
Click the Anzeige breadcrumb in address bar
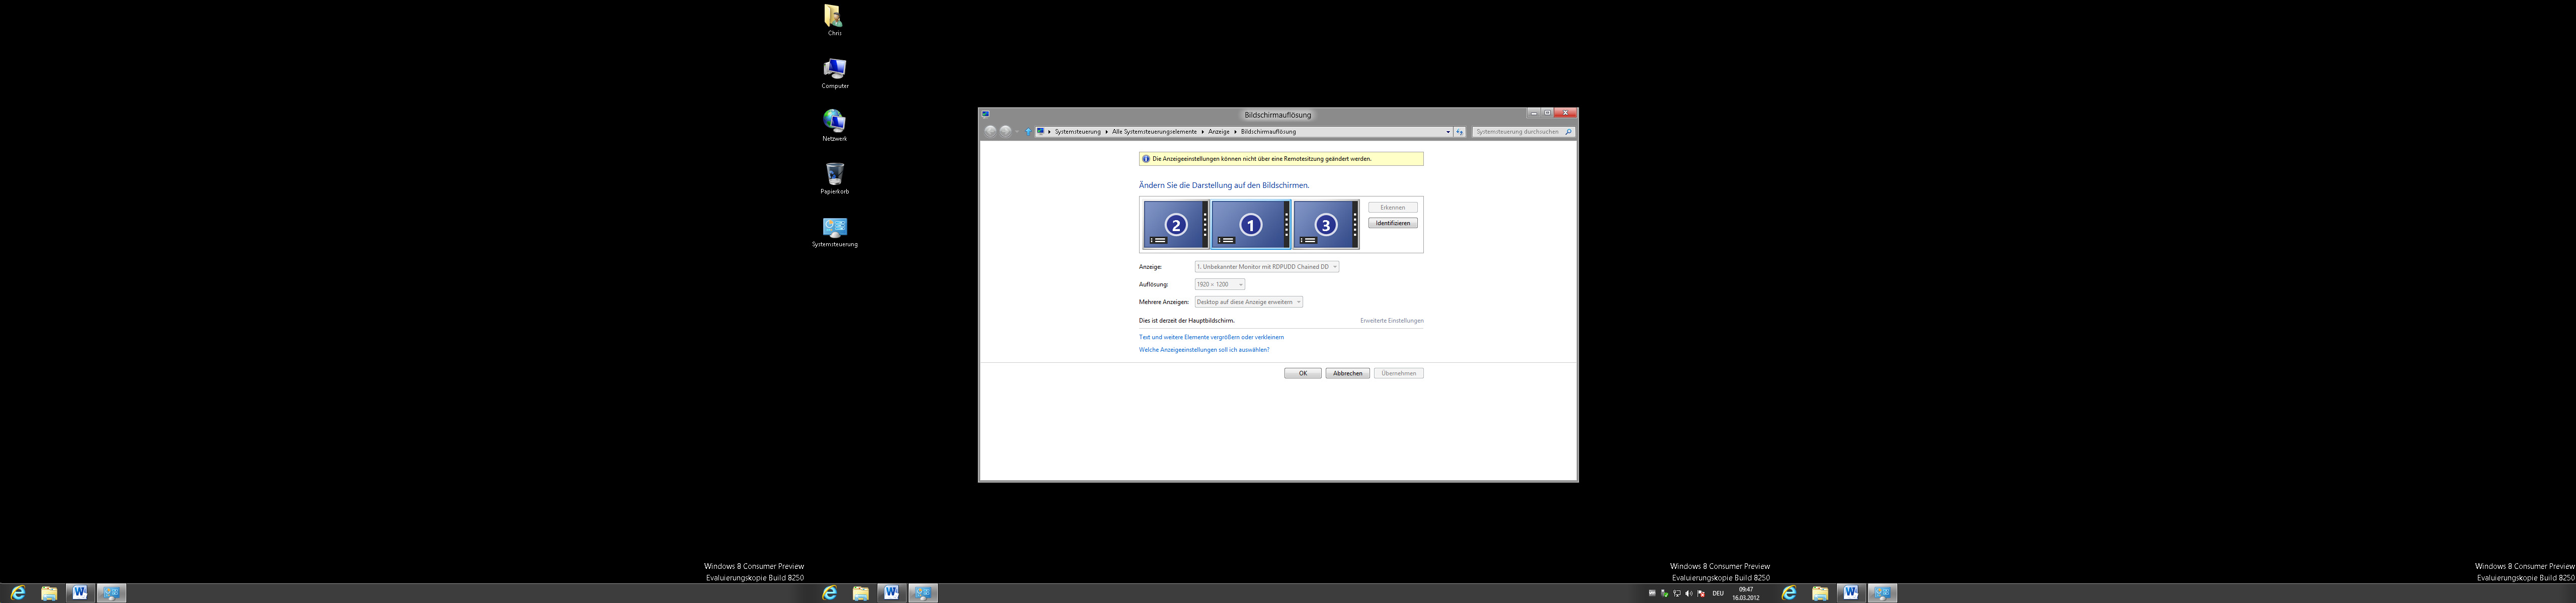pyautogui.click(x=1218, y=132)
